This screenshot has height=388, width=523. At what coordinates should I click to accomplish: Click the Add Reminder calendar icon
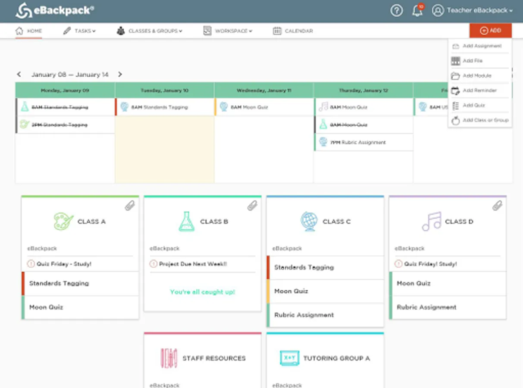pyautogui.click(x=456, y=91)
